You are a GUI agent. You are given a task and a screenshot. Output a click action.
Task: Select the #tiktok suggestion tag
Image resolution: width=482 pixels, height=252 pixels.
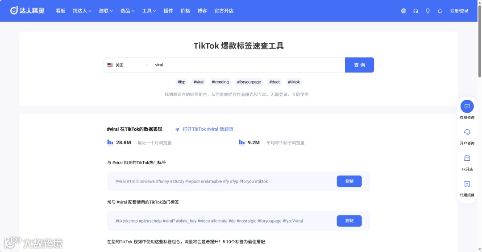(x=294, y=82)
